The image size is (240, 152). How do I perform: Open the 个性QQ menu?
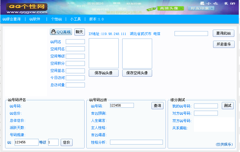[56, 19]
